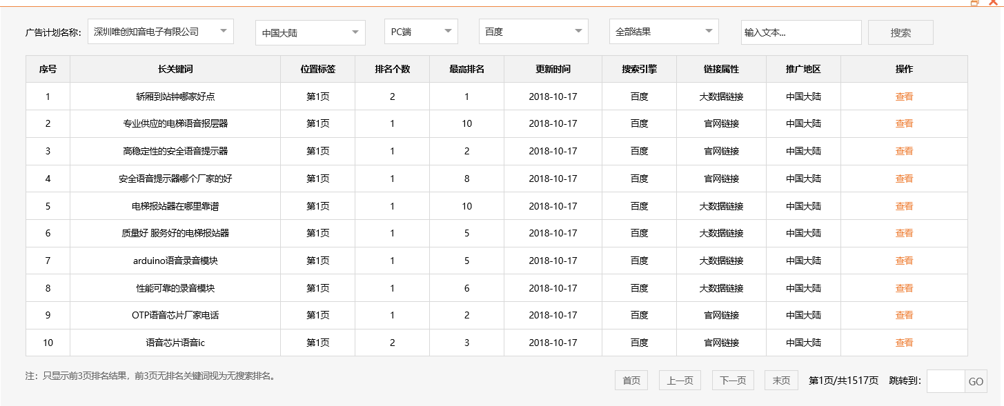This screenshot has height=406, width=1004.
Task: Jump to the 末页 last page
Action: (x=781, y=380)
